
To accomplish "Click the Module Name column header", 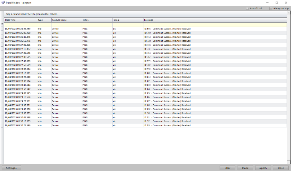I will pos(66,20).
